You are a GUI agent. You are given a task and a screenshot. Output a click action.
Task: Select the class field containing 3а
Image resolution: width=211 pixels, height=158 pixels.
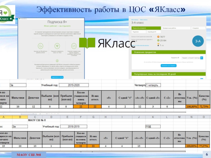coord(18,85)
